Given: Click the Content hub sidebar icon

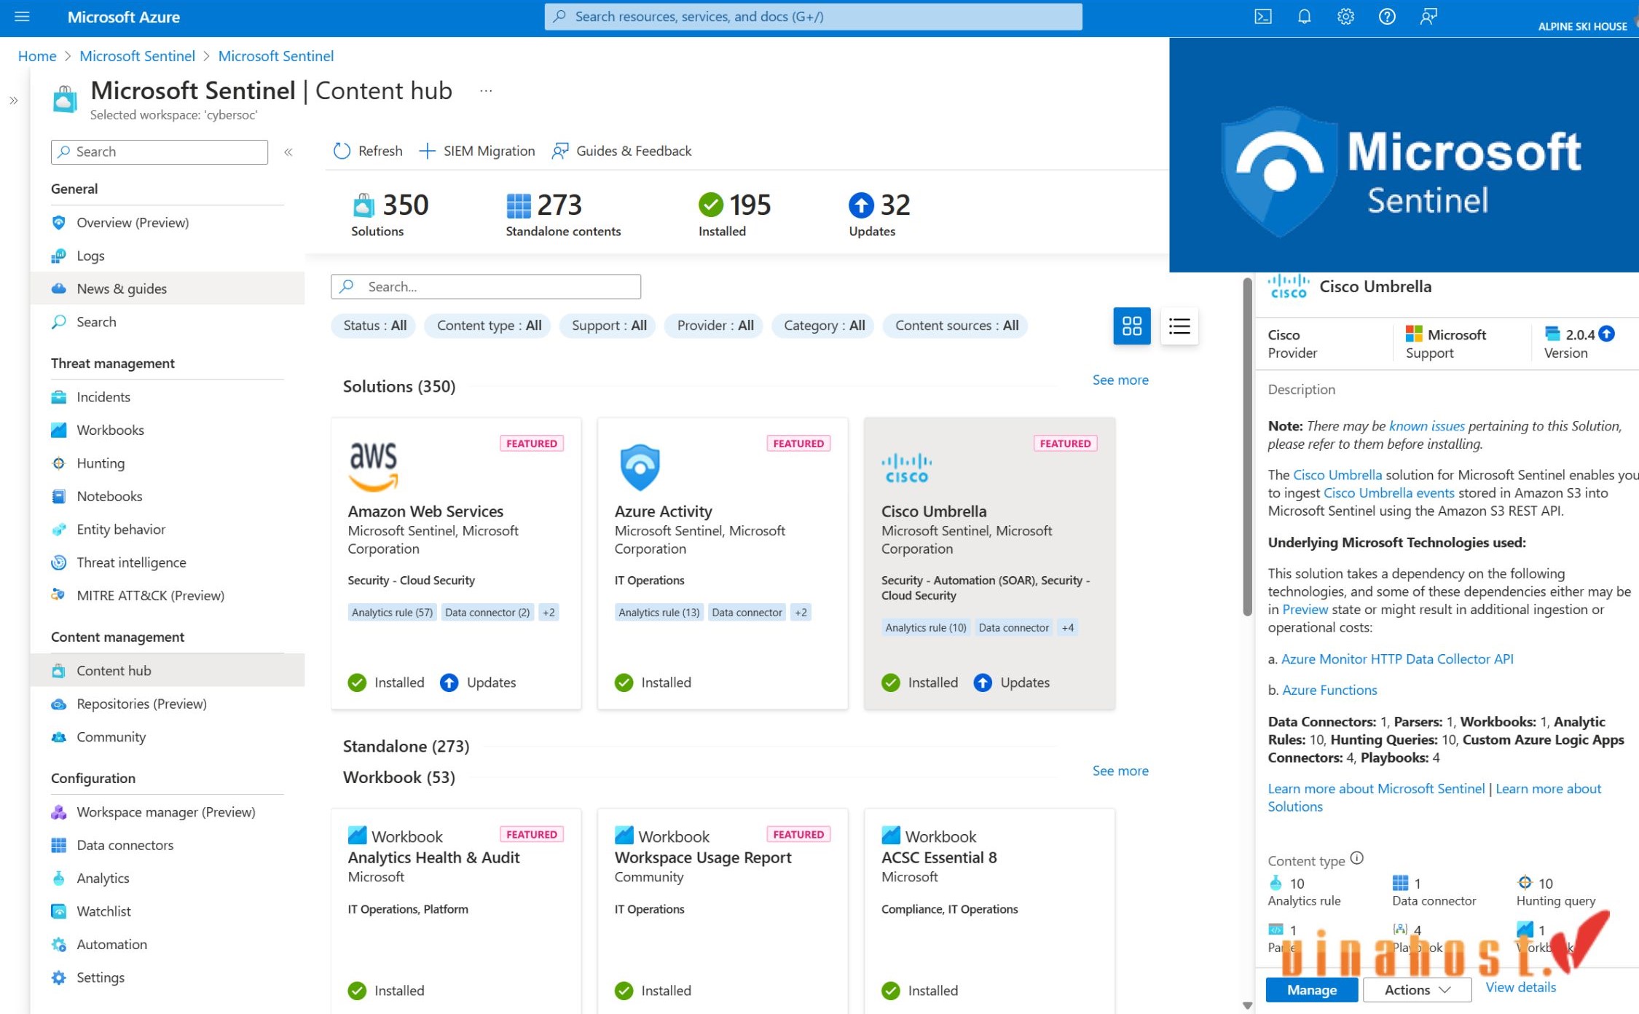Looking at the screenshot, I should (x=59, y=671).
